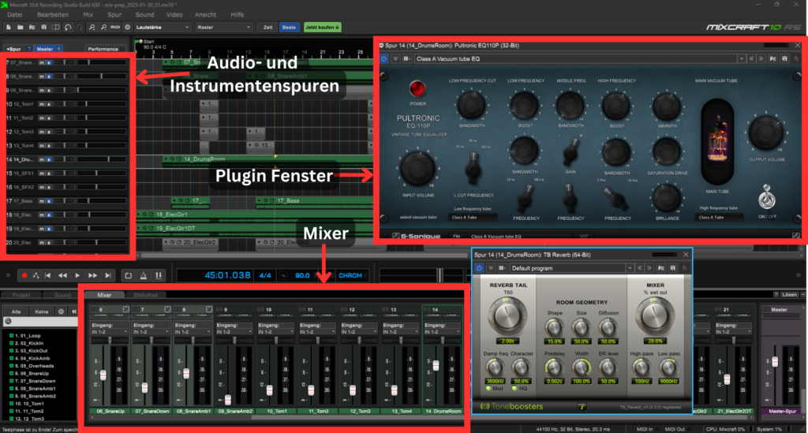
Task: Click the 06_SnareUp mixer channel fader
Action: pos(103,375)
